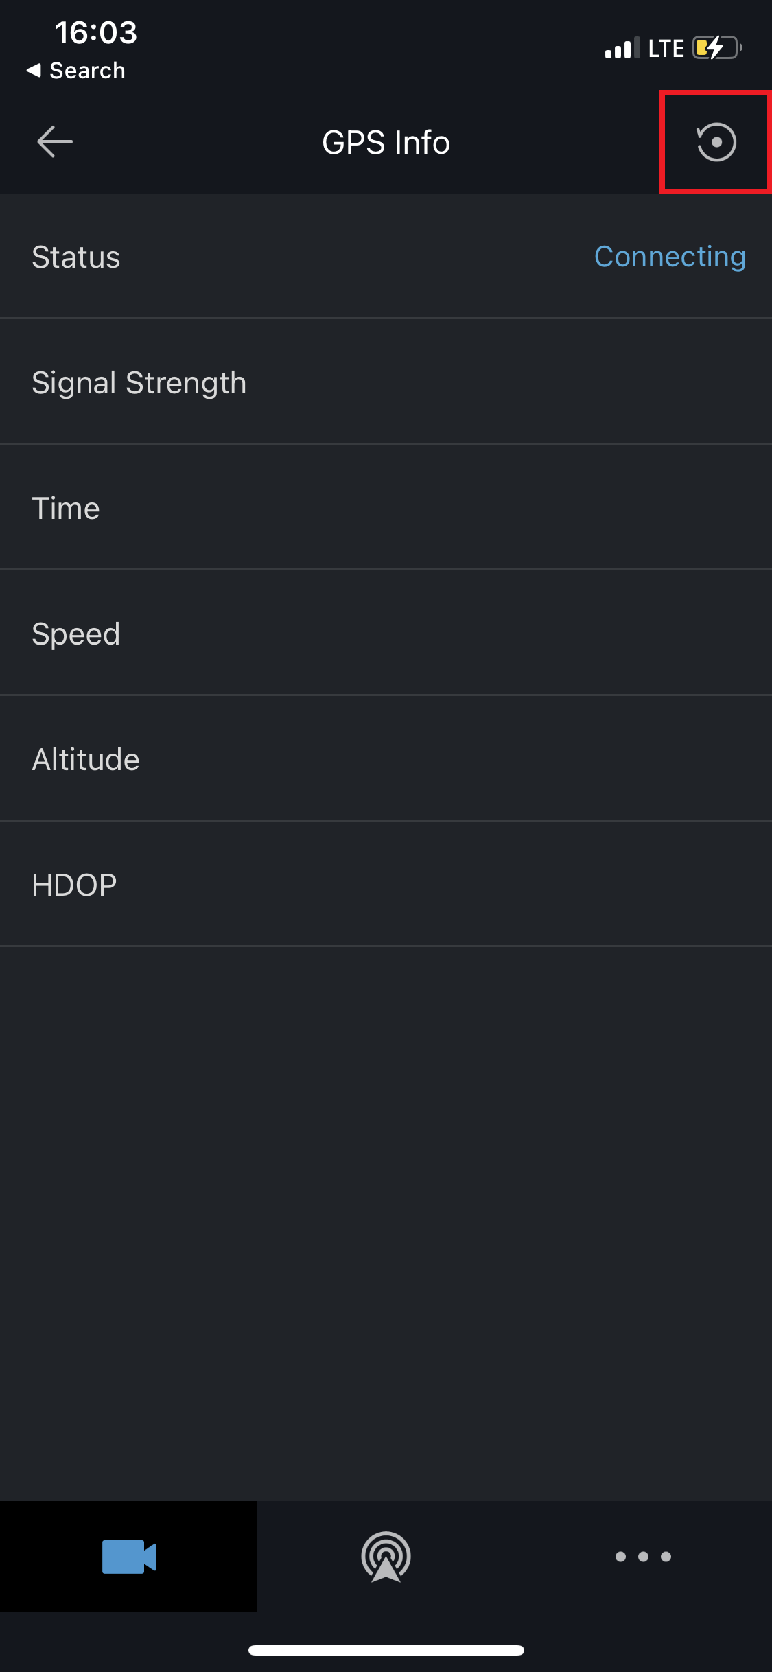The image size is (772, 1672).
Task: Tap the back arrow in header
Action: [x=55, y=142]
